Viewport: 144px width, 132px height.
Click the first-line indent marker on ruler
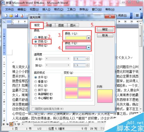point(12,21)
